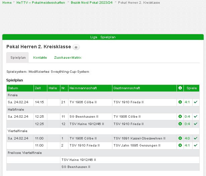Click the checkmark for the Kassel-Oberzwehren II match
Viewport: 206px width, 176px height.
click(x=196, y=138)
